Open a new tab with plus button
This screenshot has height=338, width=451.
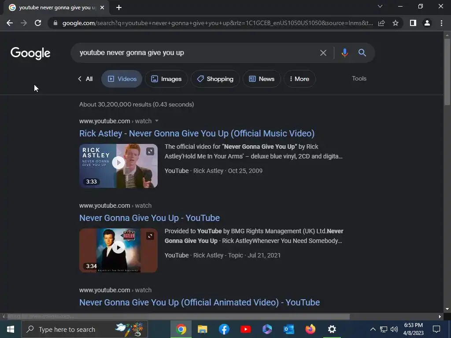[119, 8]
